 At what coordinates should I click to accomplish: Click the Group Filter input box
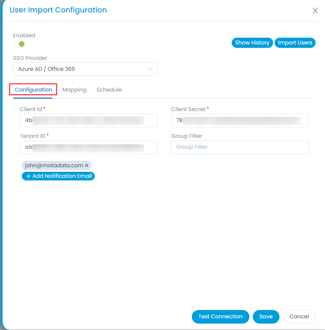coord(240,147)
